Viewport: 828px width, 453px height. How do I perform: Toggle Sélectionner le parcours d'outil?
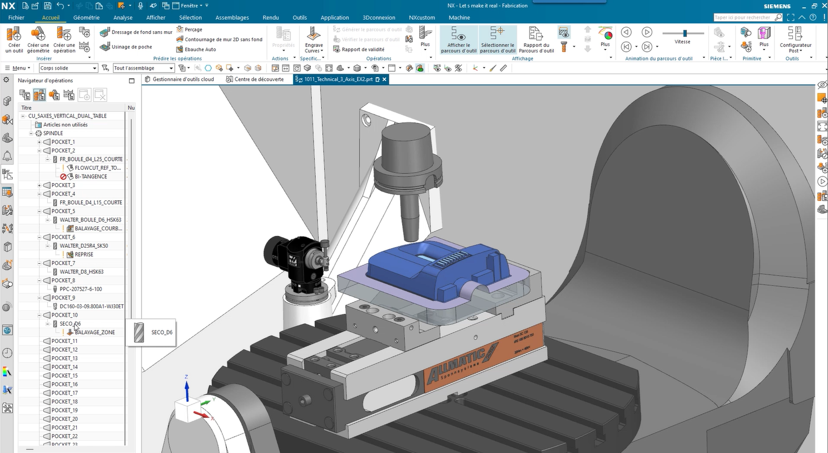coord(498,40)
